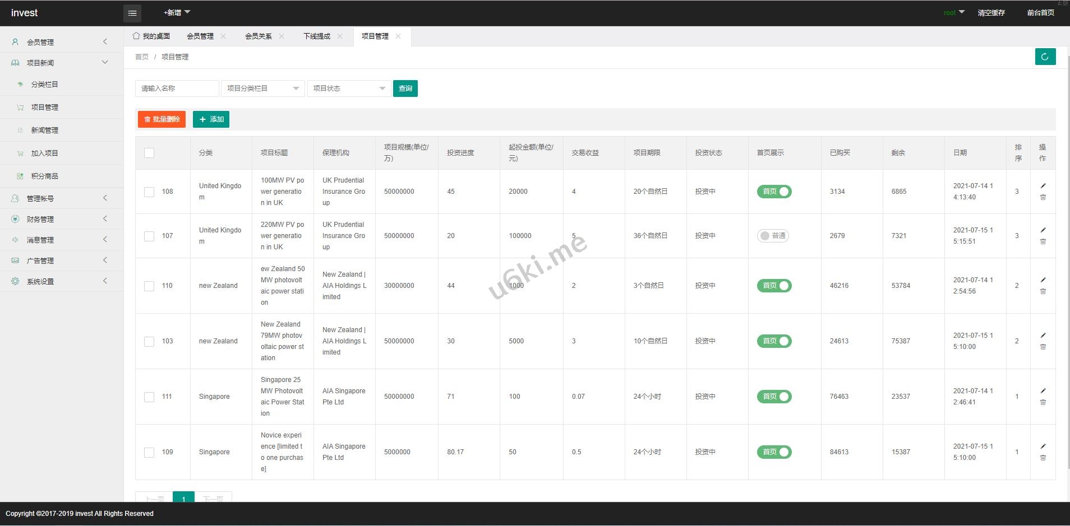Click edit pencil icon for row 108
1070x526 pixels.
coord(1043,185)
